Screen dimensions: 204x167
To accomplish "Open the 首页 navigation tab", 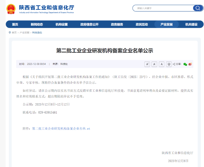I will pos(15,24).
